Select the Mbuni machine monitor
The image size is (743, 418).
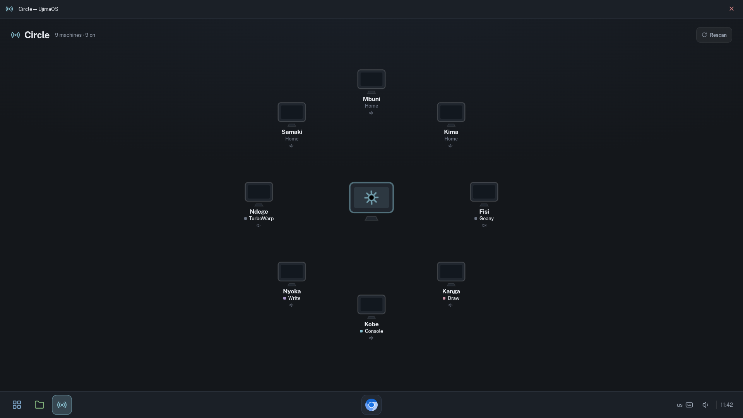371,81
